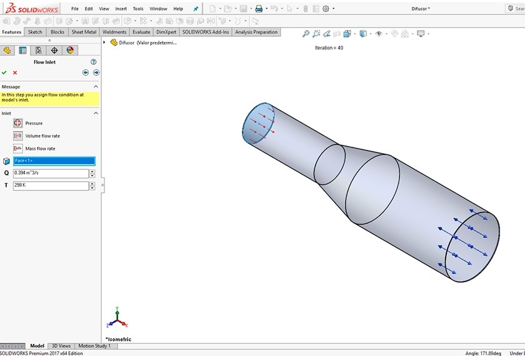This screenshot has height=356, width=525.
Task: Select the Volume flow rate inlet type
Action: click(18, 136)
